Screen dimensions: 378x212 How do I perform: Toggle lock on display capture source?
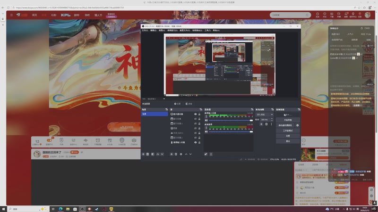click(x=199, y=114)
